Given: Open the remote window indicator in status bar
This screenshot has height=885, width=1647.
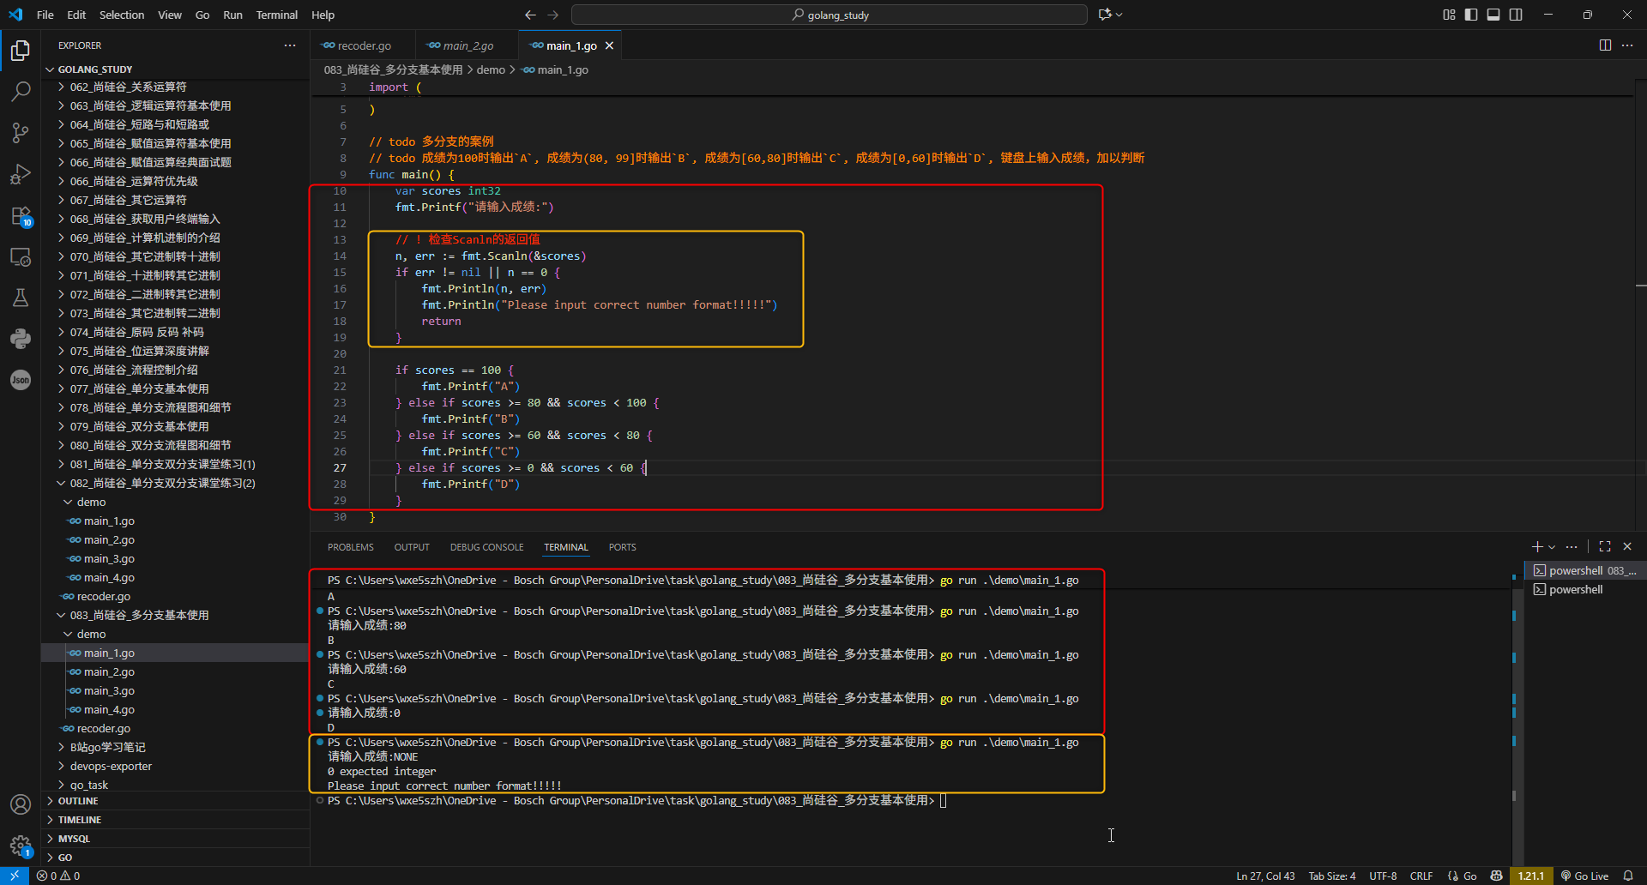Looking at the screenshot, I should [x=15, y=876].
